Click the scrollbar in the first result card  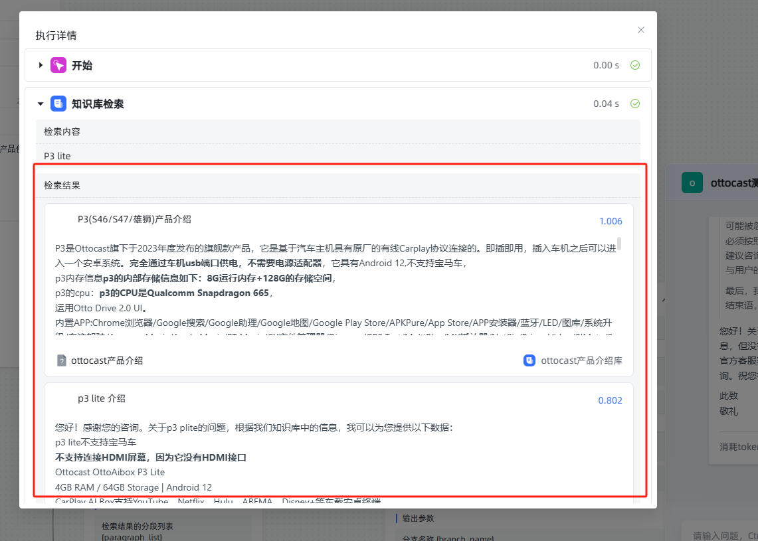click(x=619, y=244)
